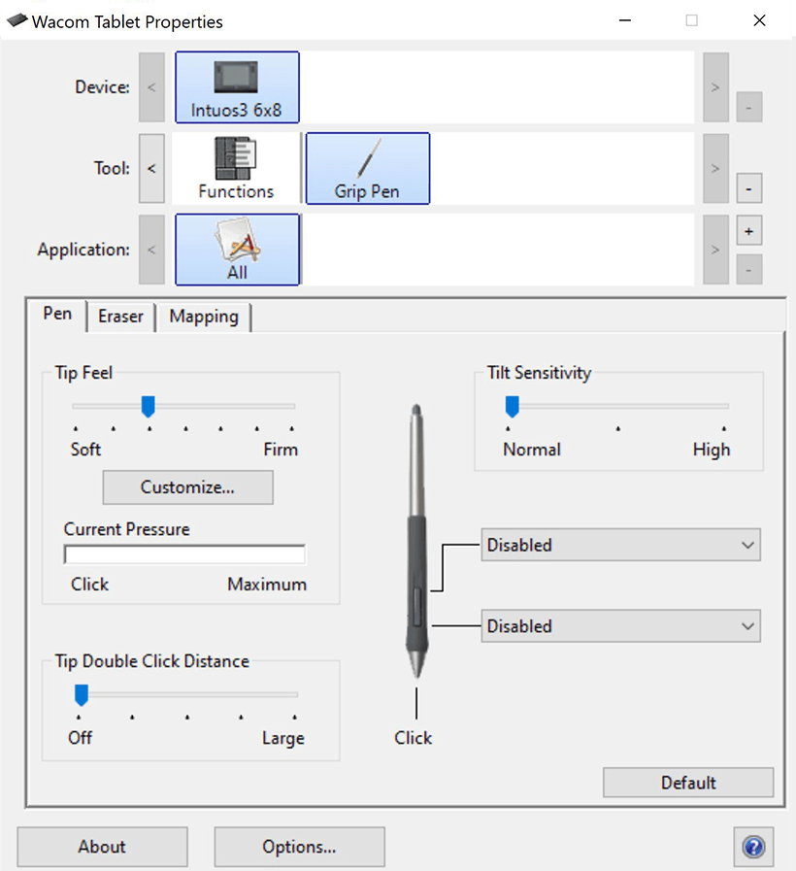Image resolution: width=796 pixels, height=871 pixels.
Task: Open the About dialog
Action: click(102, 847)
